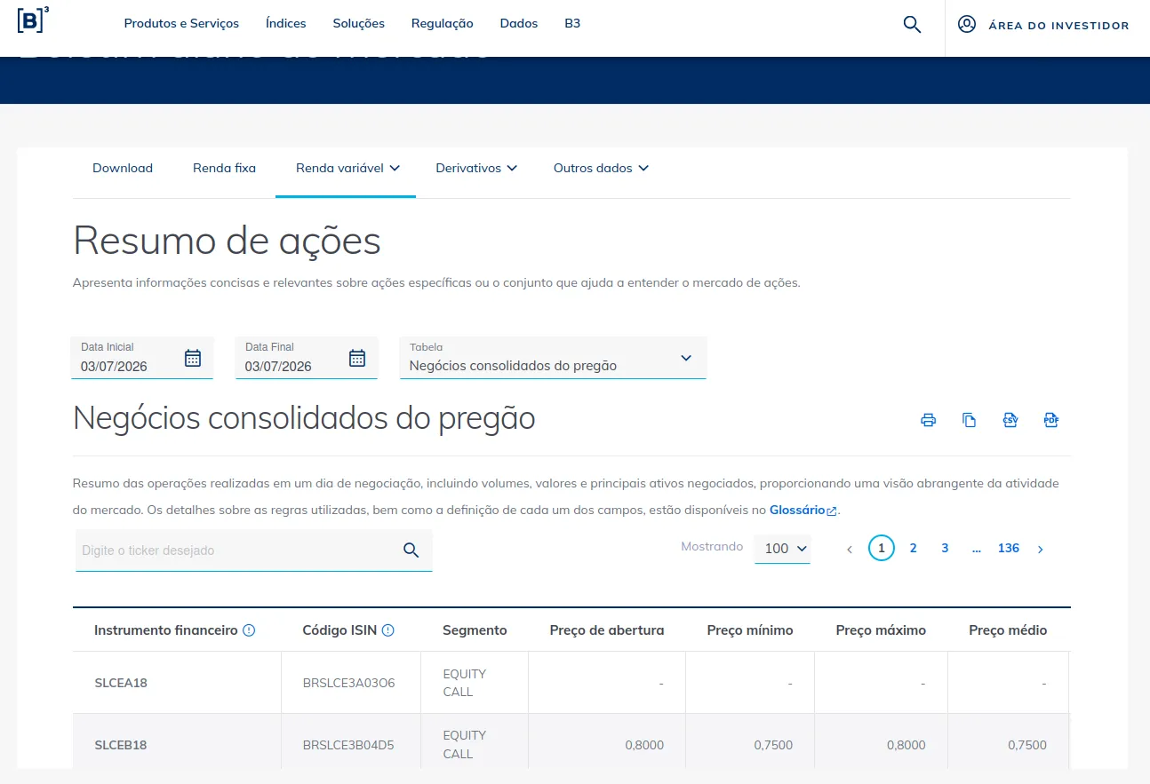Open the site search magnifier icon
This screenshot has width=1150, height=784.
click(x=912, y=25)
